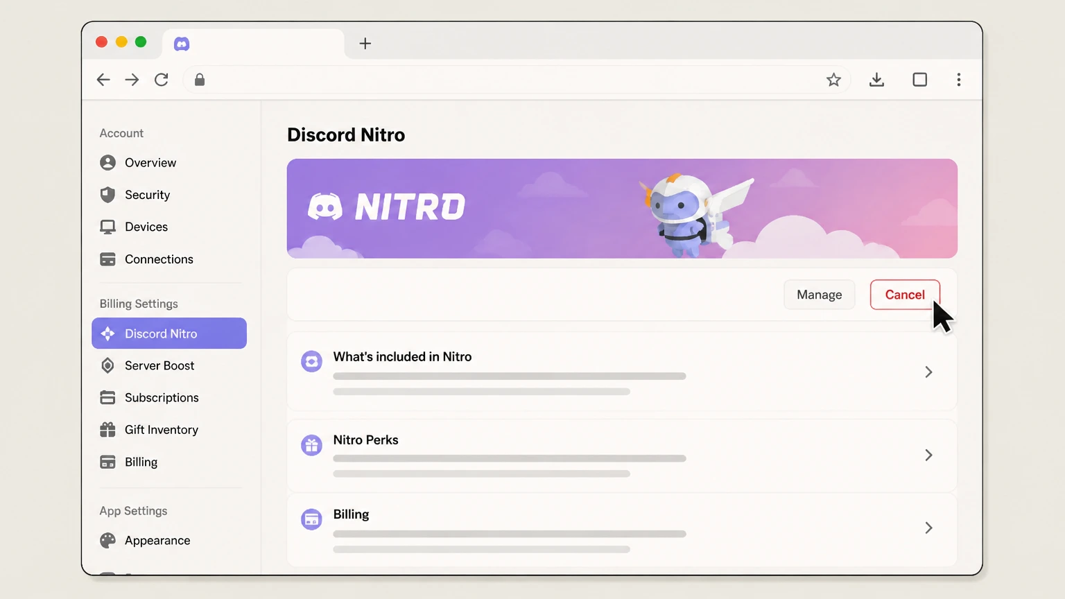Screen dimensions: 1065x599
Task: Open downloads with the download icon
Action: click(876, 80)
